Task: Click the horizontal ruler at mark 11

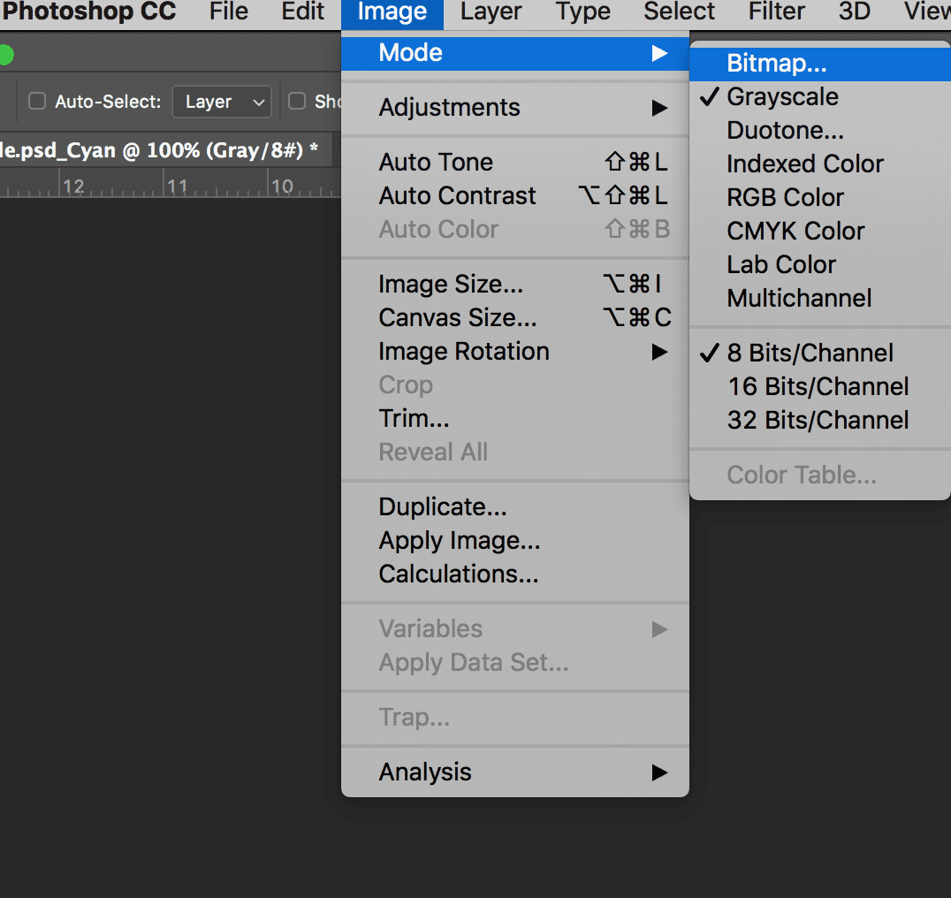Action: [177, 186]
